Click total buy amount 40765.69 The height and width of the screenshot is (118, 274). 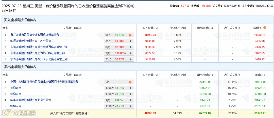tap(150, 113)
